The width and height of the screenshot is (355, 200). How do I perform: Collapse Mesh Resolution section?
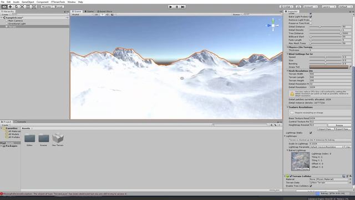tap(287, 71)
